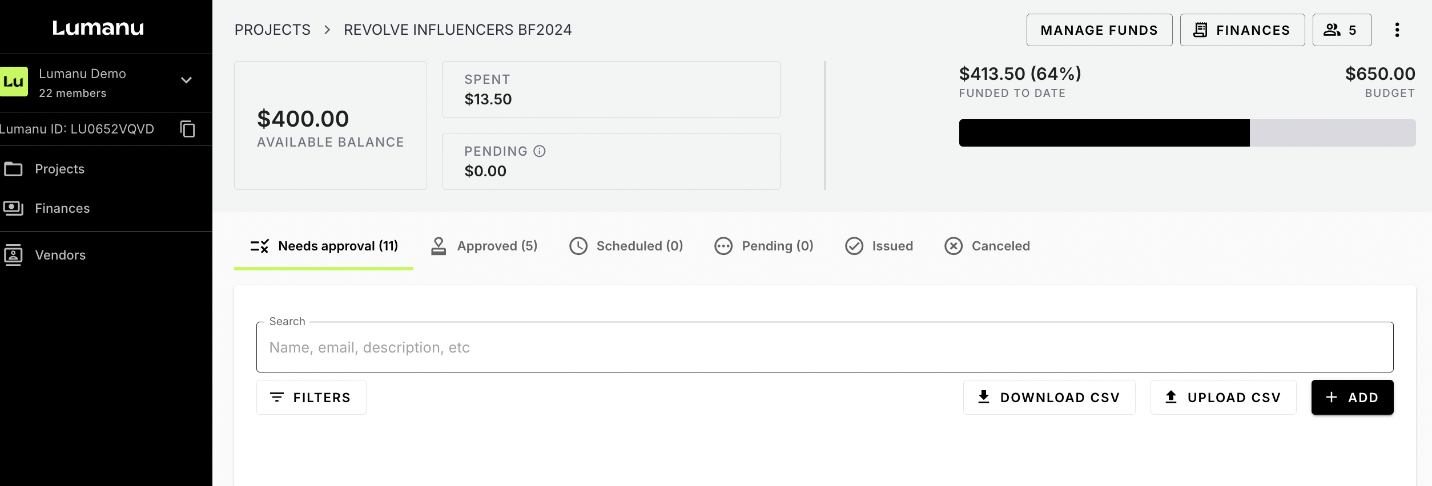Open Projects from the sidebar
The width and height of the screenshot is (1432, 486).
coord(59,169)
